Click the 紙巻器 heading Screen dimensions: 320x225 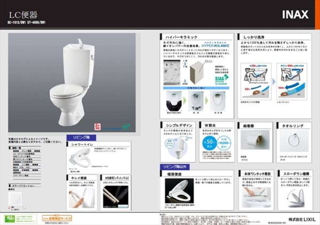pos(248,126)
